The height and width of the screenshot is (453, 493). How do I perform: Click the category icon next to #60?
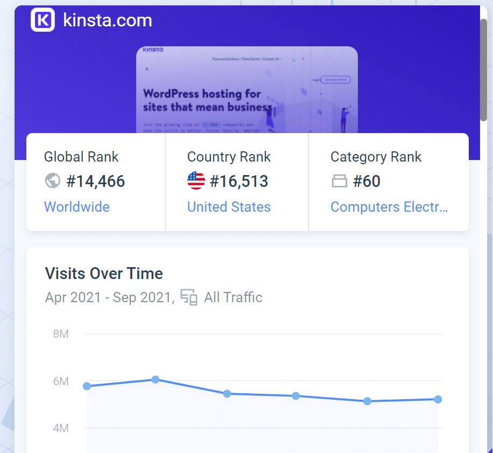coord(339,181)
